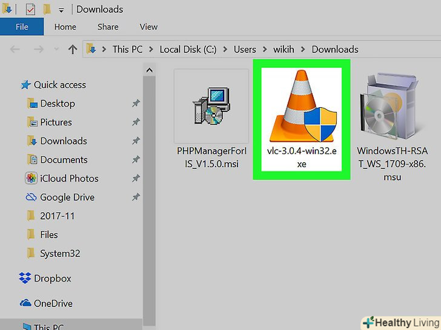
Task: Click the Properties quick access toolbar icon
Action: 30,9
